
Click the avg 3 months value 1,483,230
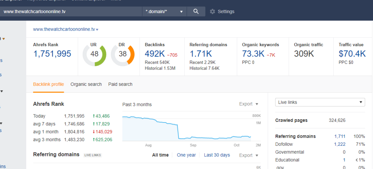[74, 140]
